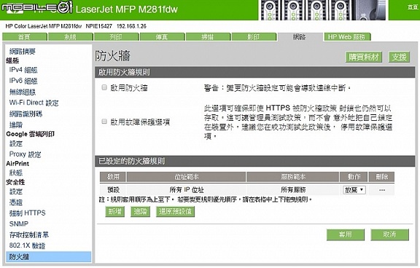This screenshot has width=420, height=268.
Task: Open the 購買耗材 link button
Action: tap(364, 57)
